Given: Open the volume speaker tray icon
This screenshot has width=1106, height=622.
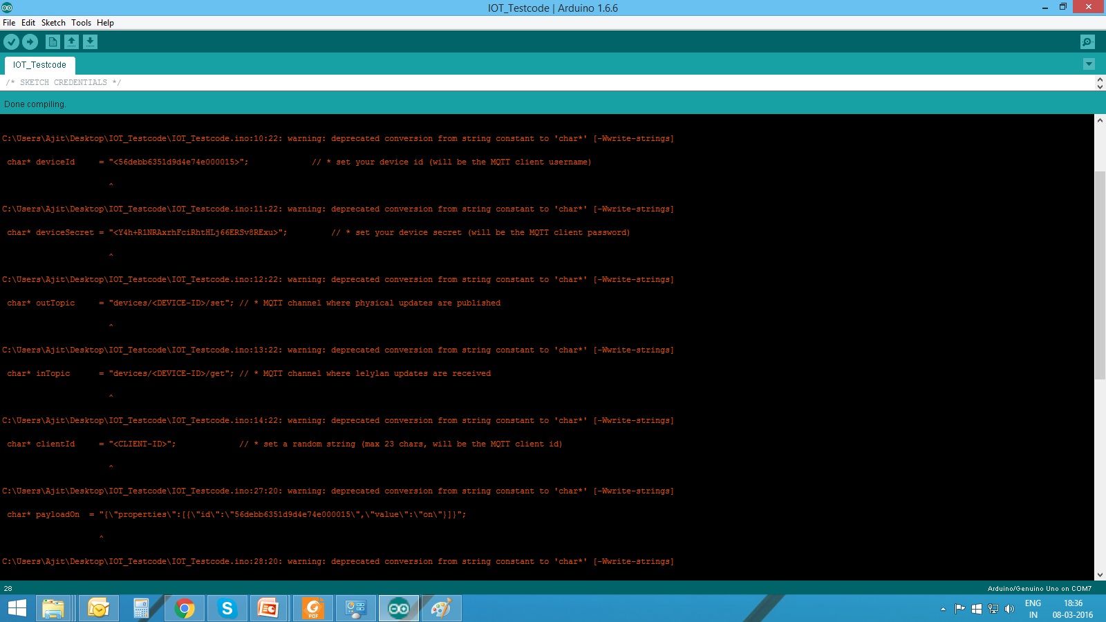Looking at the screenshot, I should pos(1010,609).
